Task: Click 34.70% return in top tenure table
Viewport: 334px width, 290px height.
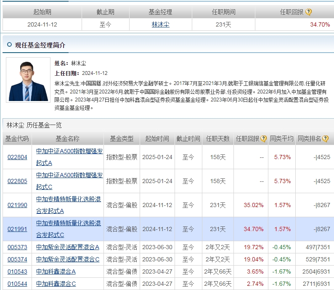Action: [320, 24]
